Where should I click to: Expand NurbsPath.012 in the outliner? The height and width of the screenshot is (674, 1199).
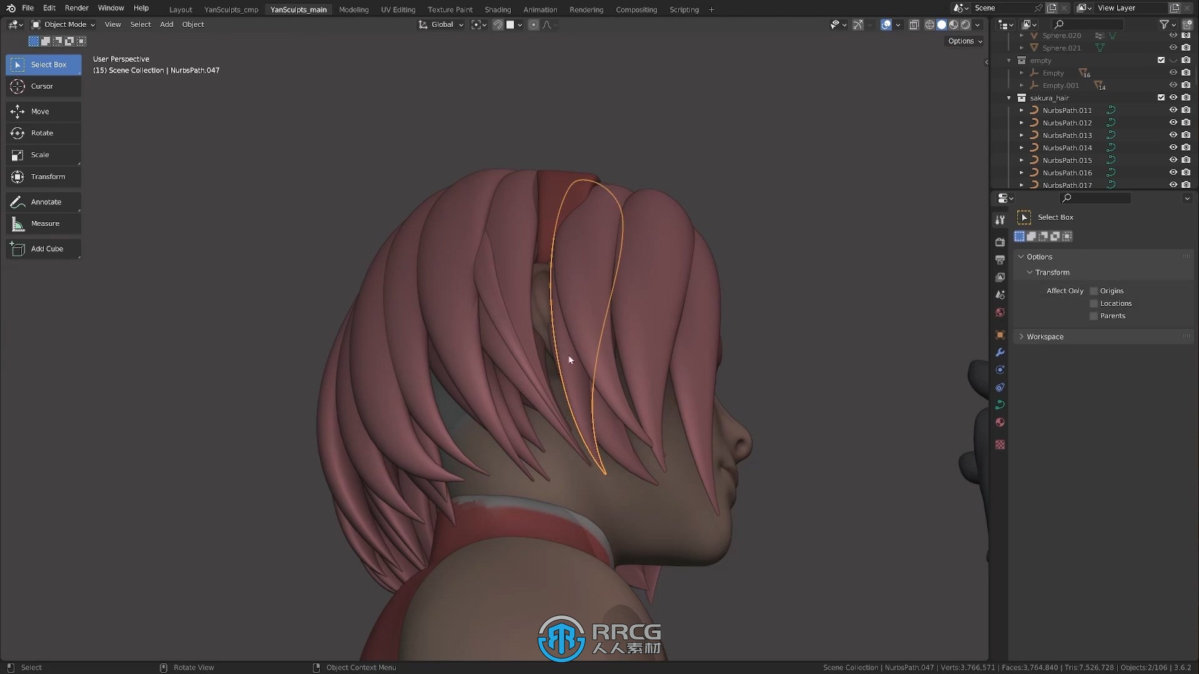[1022, 123]
